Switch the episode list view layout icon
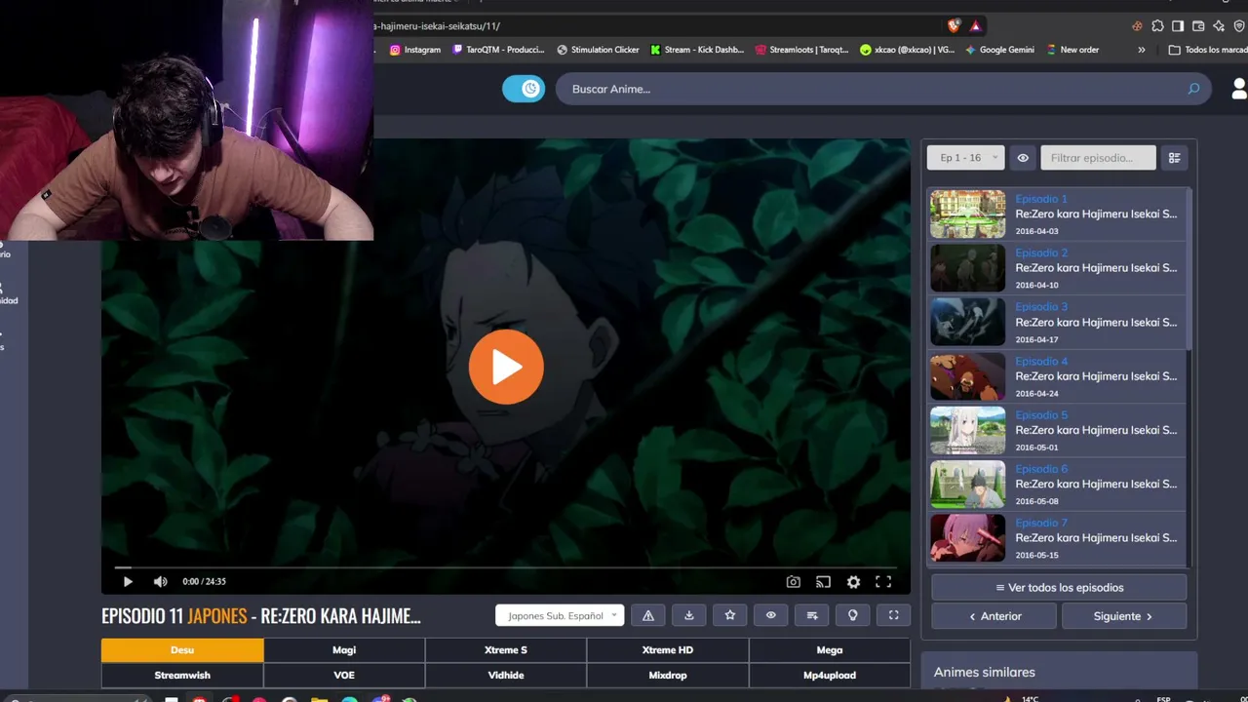 point(1175,158)
